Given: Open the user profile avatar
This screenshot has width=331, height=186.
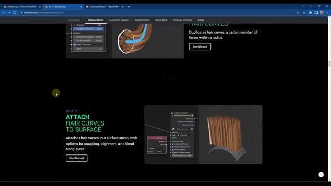Looking at the screenshot, I should 322,13.
